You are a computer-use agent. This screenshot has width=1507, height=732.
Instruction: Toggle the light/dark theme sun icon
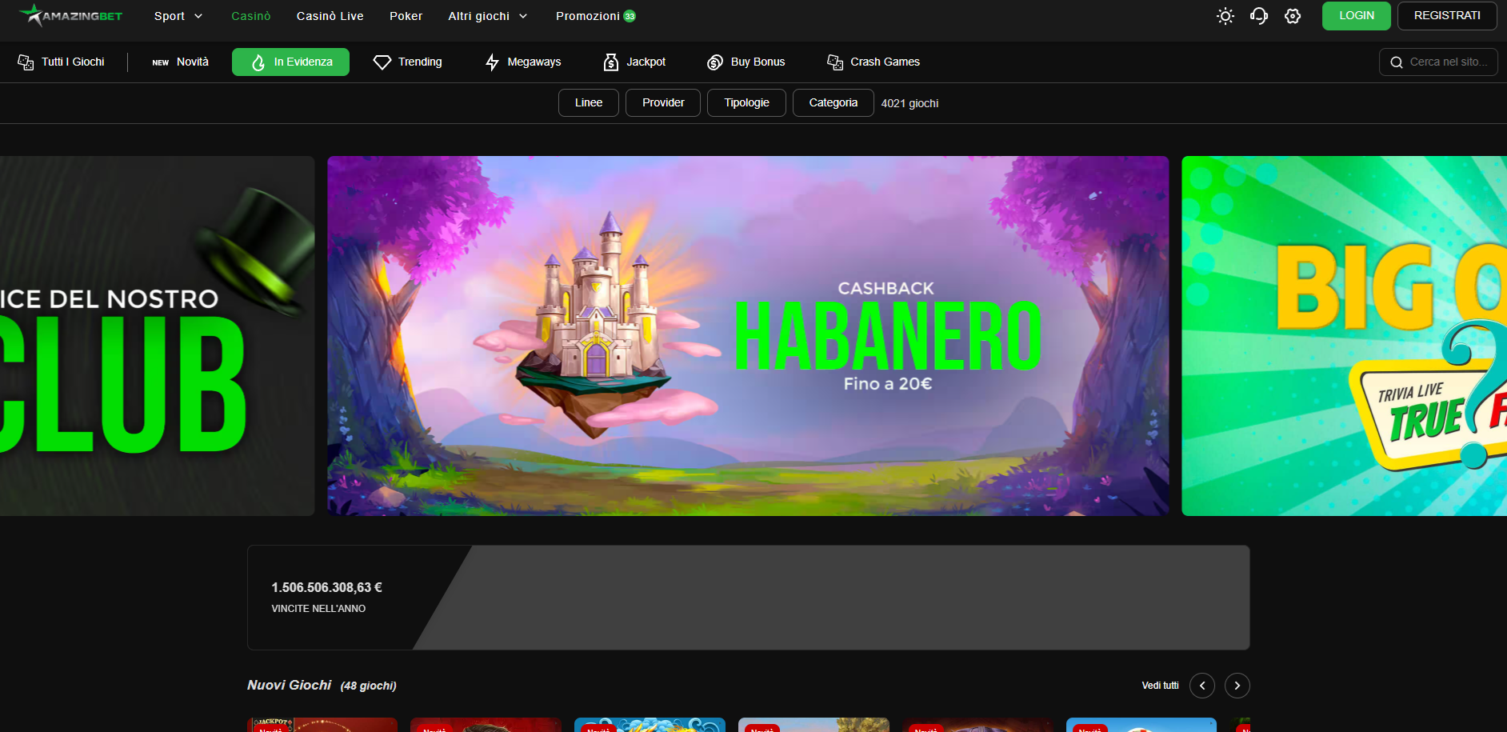tap(1225, 16)
